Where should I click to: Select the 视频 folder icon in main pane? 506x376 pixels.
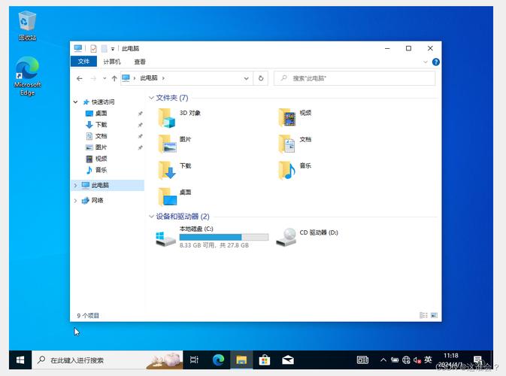[287, 118]
